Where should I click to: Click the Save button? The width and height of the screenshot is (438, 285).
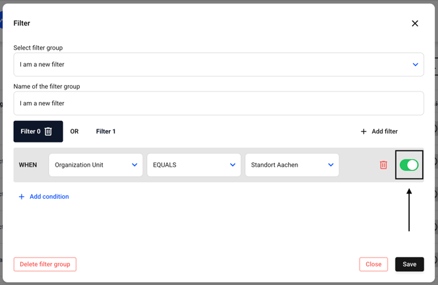pos(409,264)
